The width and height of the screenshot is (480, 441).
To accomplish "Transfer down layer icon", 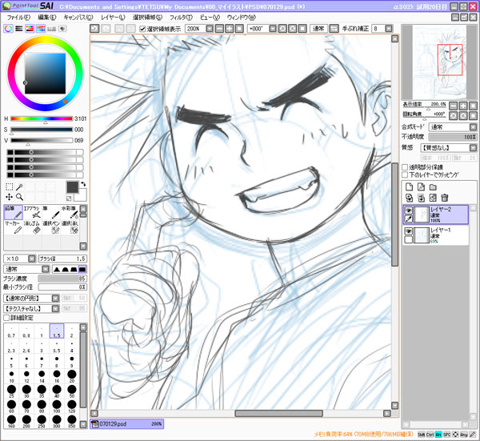I will (x=410, y=198).
